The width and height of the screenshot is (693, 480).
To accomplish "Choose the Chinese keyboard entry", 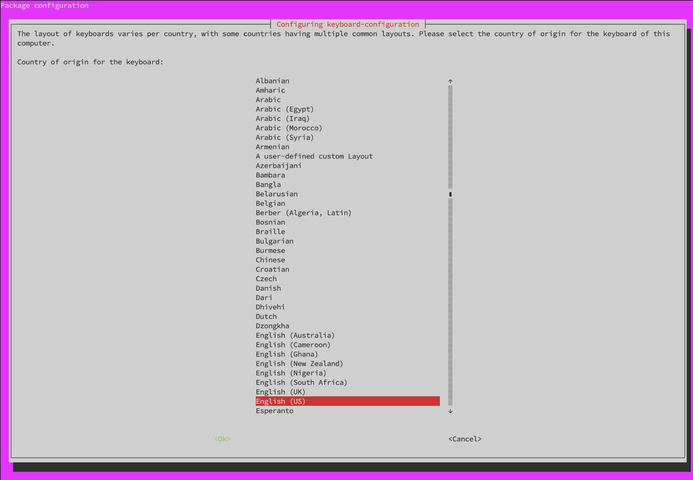I will pos(270,260).
